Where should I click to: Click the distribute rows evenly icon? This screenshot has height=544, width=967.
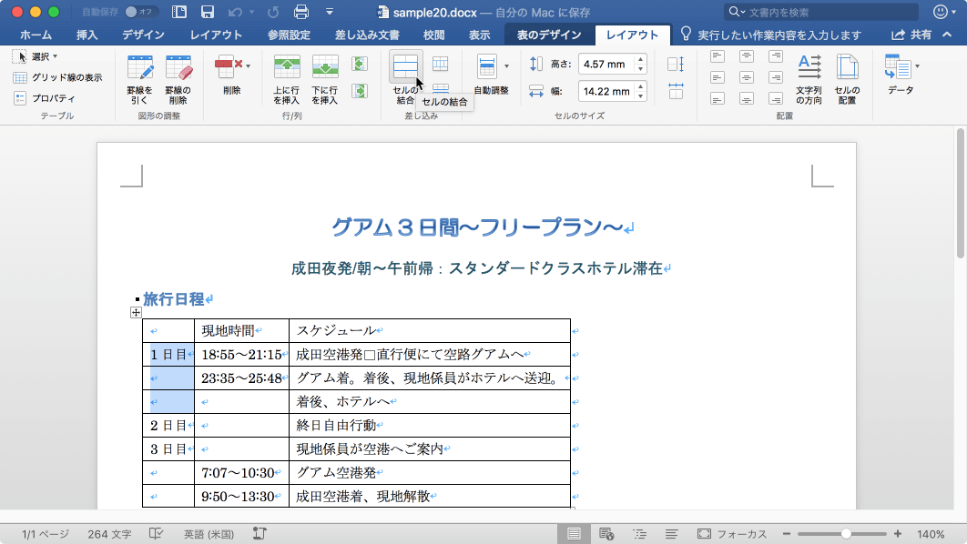[x=676, y=64]
